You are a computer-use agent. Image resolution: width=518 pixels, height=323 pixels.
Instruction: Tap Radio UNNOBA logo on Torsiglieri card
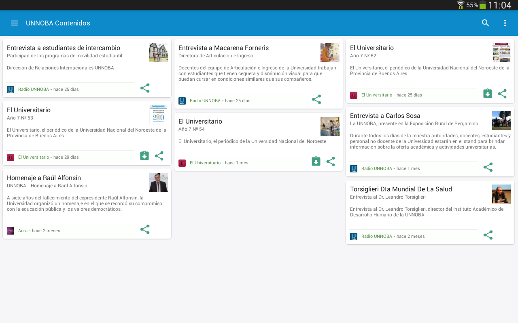(x=354, y=237)
